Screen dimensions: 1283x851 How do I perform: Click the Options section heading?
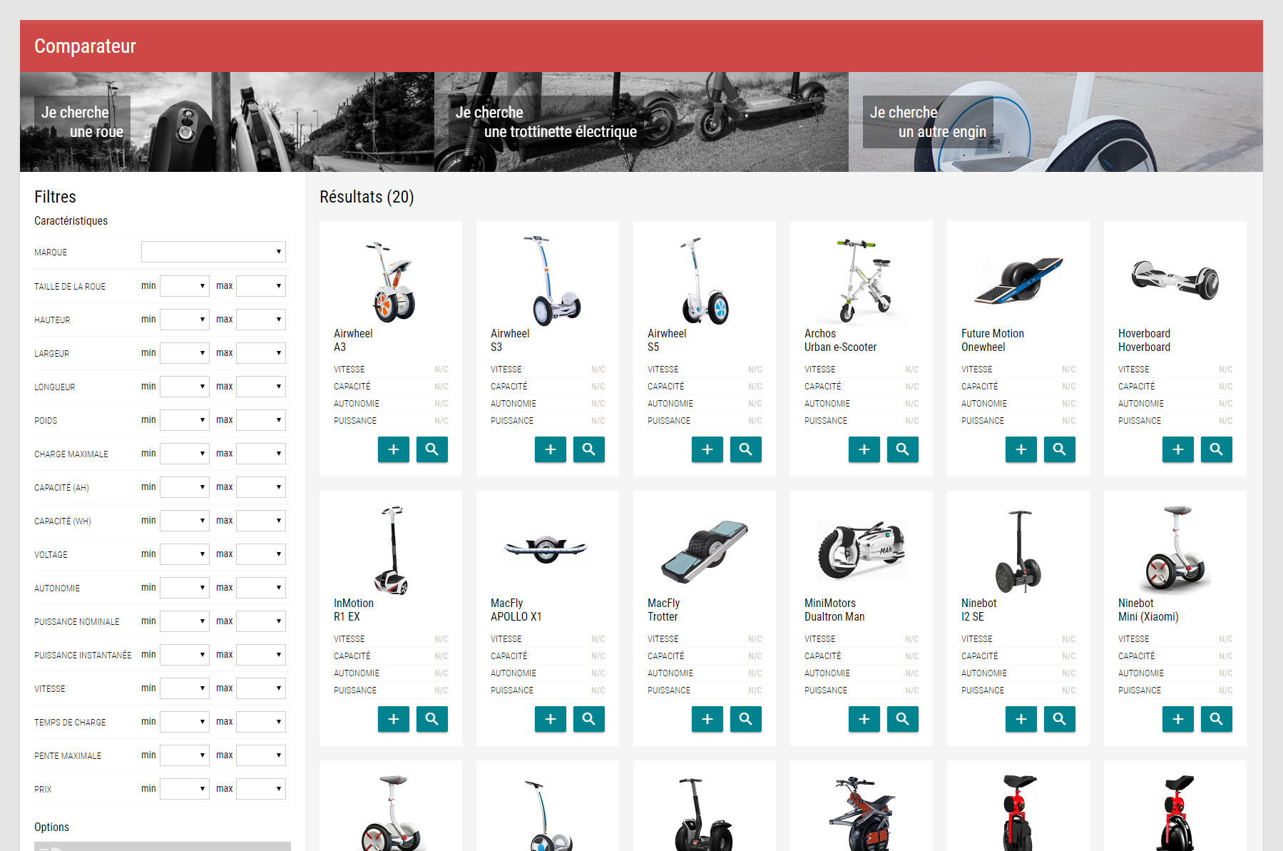tap(51, 827)
